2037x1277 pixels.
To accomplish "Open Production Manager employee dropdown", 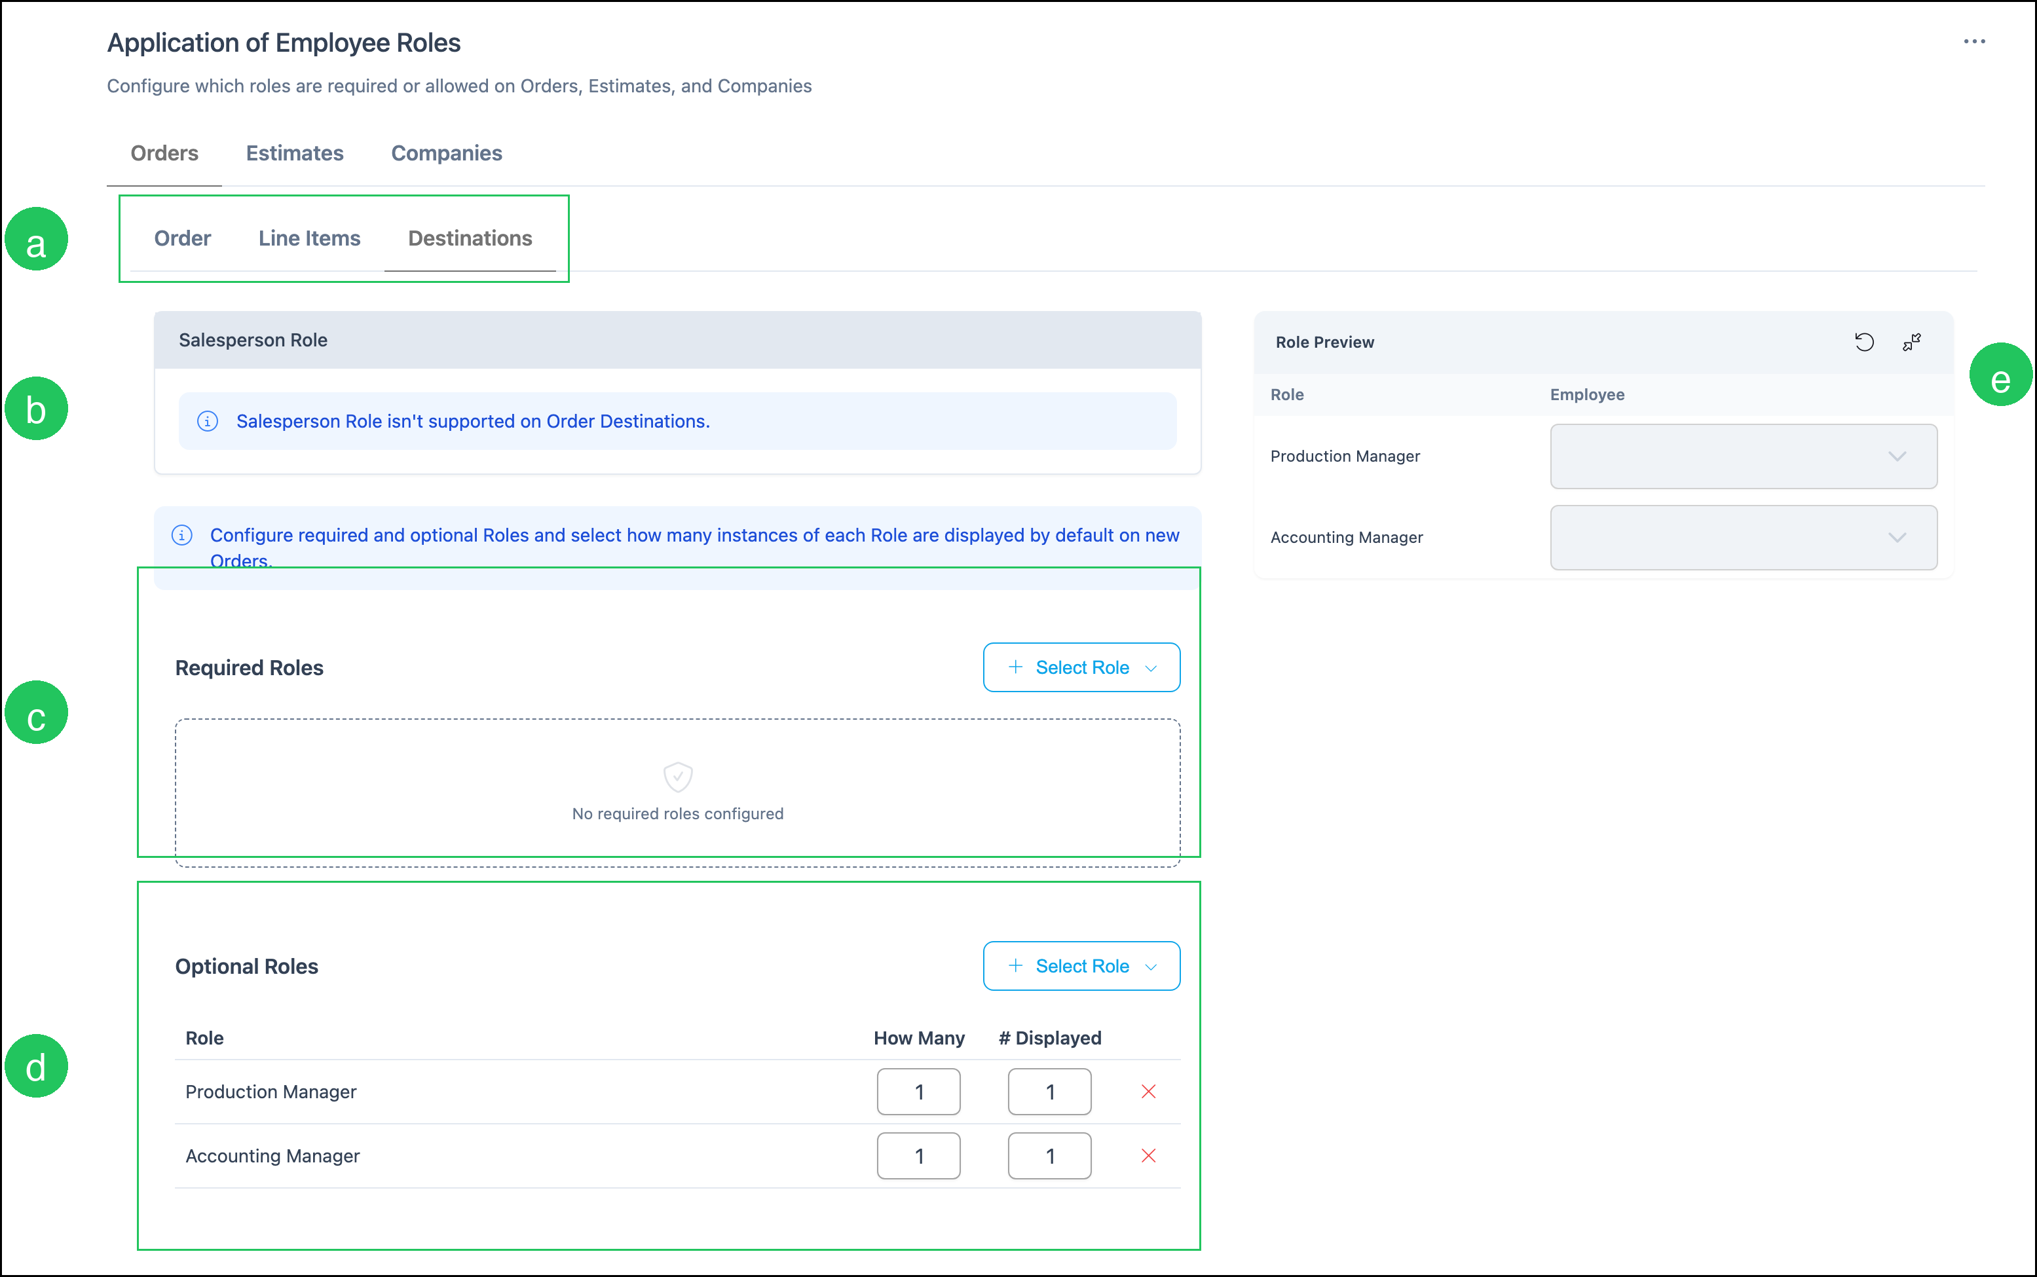I will pos(1743,456).
